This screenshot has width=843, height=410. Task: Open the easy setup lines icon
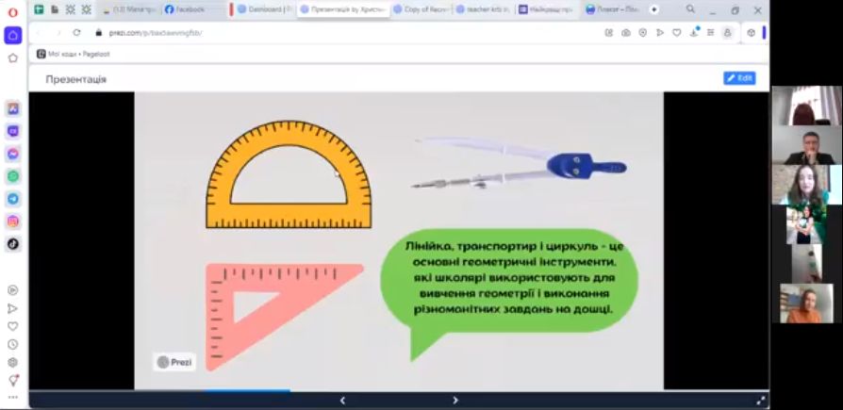[711, 32]
